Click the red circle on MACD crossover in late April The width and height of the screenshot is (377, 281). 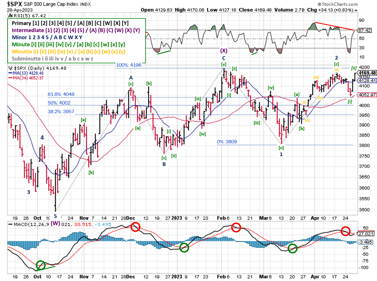[346, 231]
